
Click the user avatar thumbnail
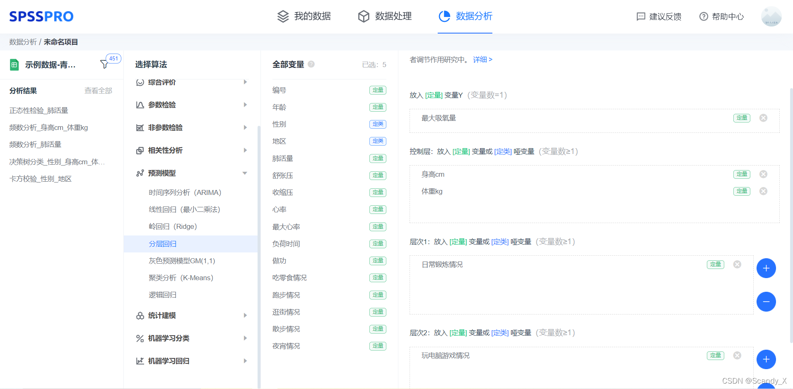771,17
